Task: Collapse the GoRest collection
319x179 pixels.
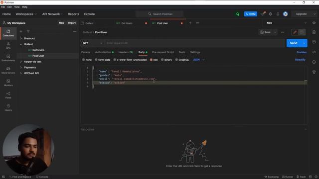Action: pos(21,44)
